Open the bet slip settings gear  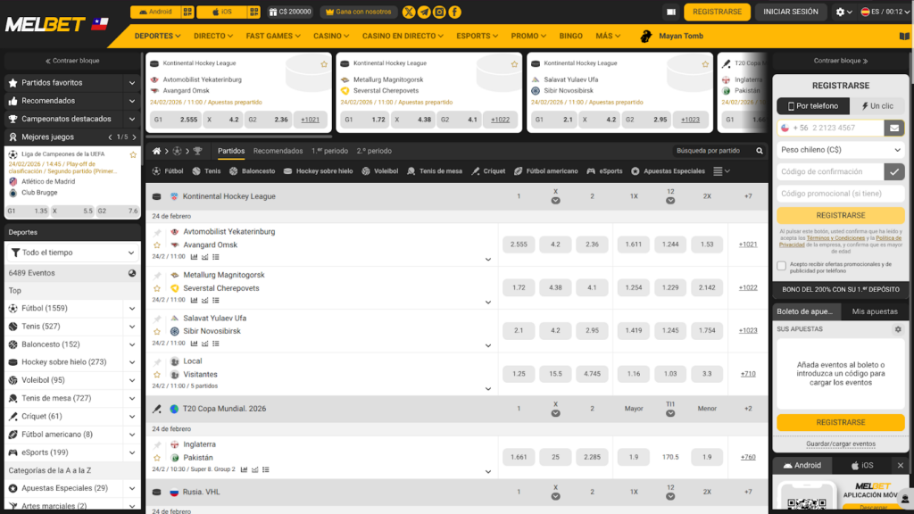point(898,329)
